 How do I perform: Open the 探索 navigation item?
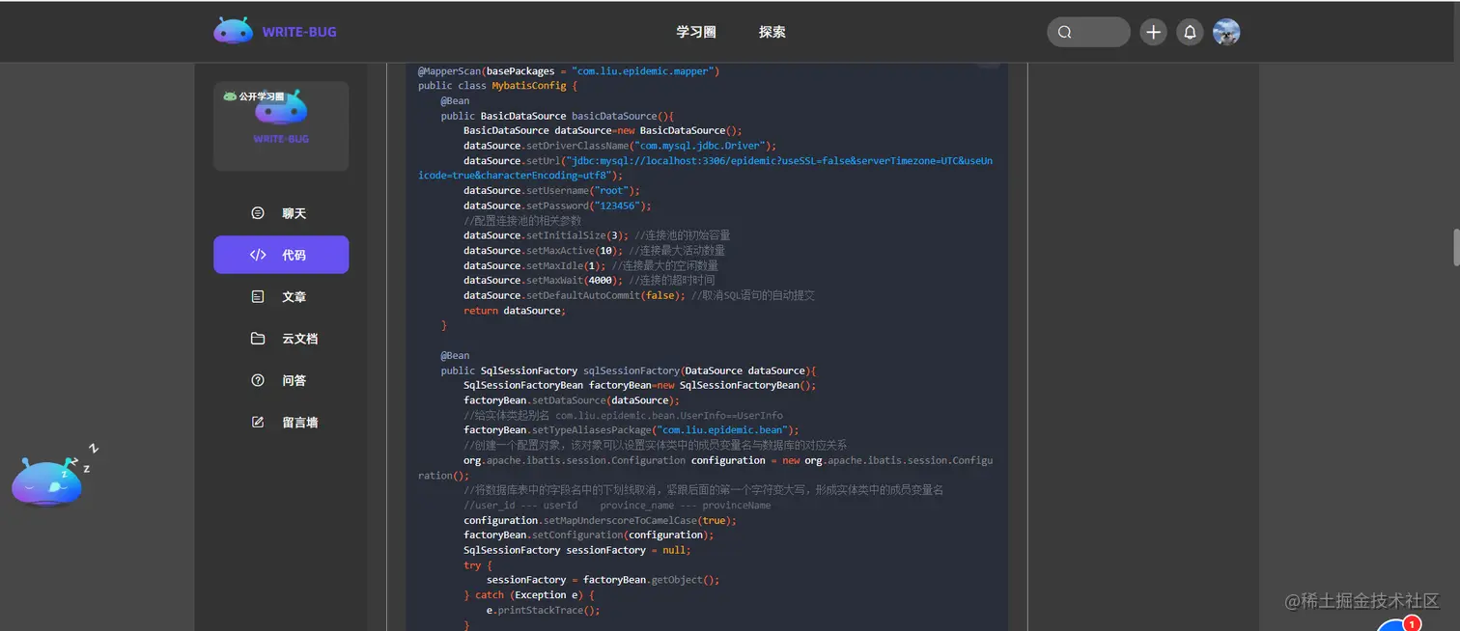(x=772, y=32)
